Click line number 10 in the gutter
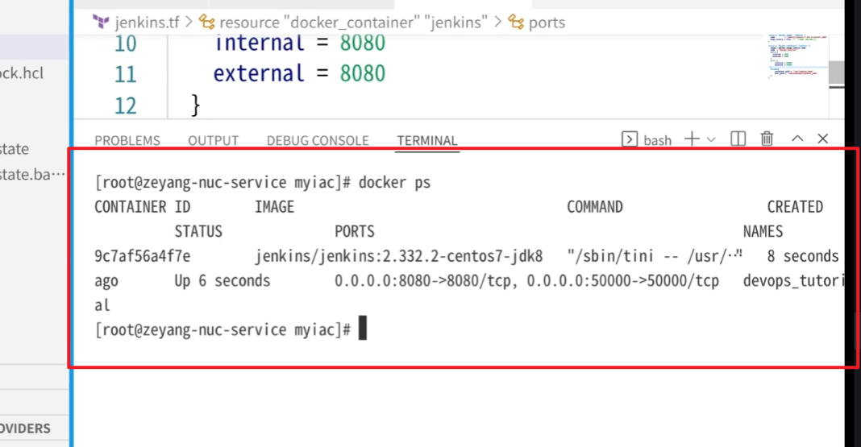 tap(125, 43)
